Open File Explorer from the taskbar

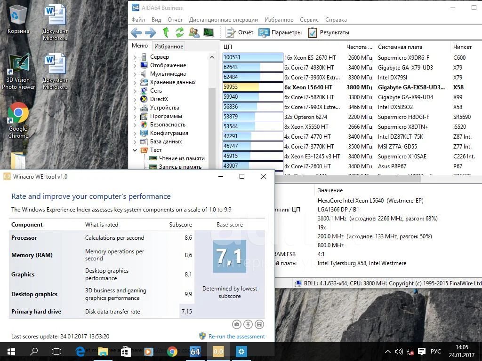pos(103,352)
